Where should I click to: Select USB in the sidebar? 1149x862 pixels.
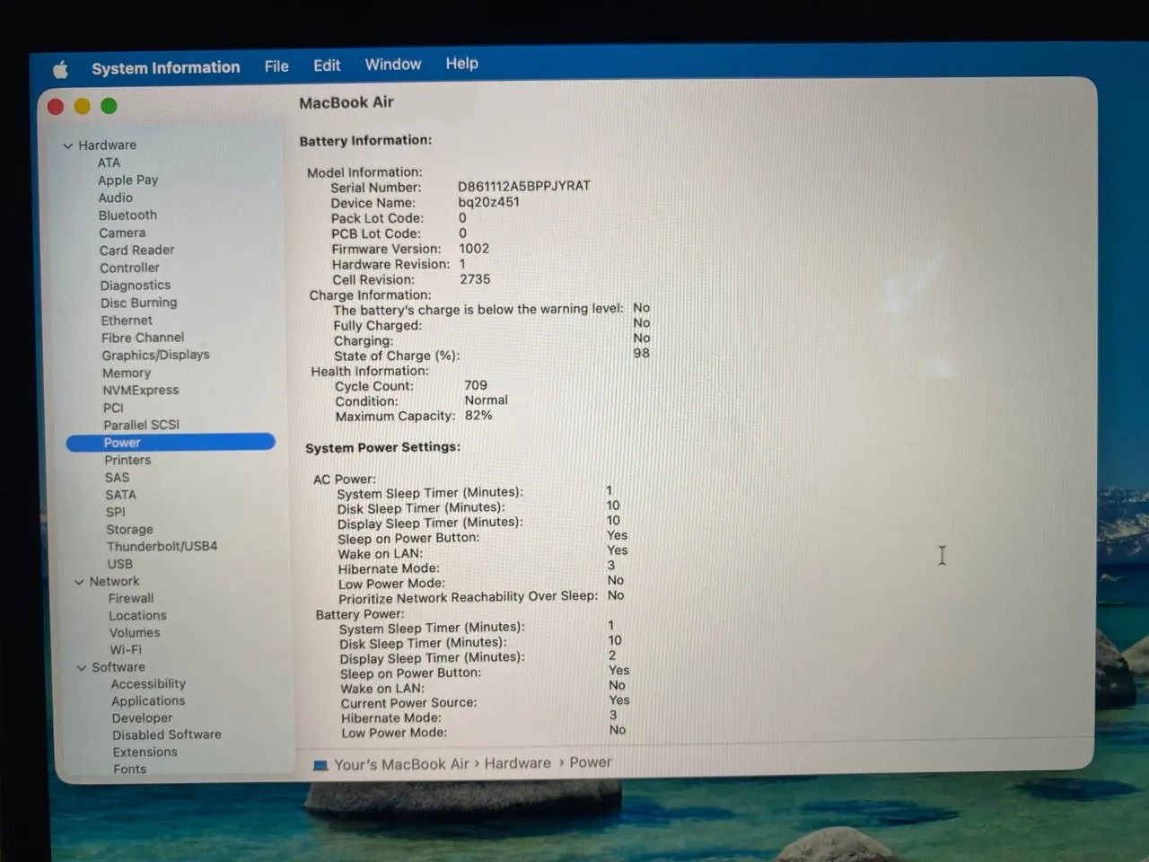(x=119, y=564)
